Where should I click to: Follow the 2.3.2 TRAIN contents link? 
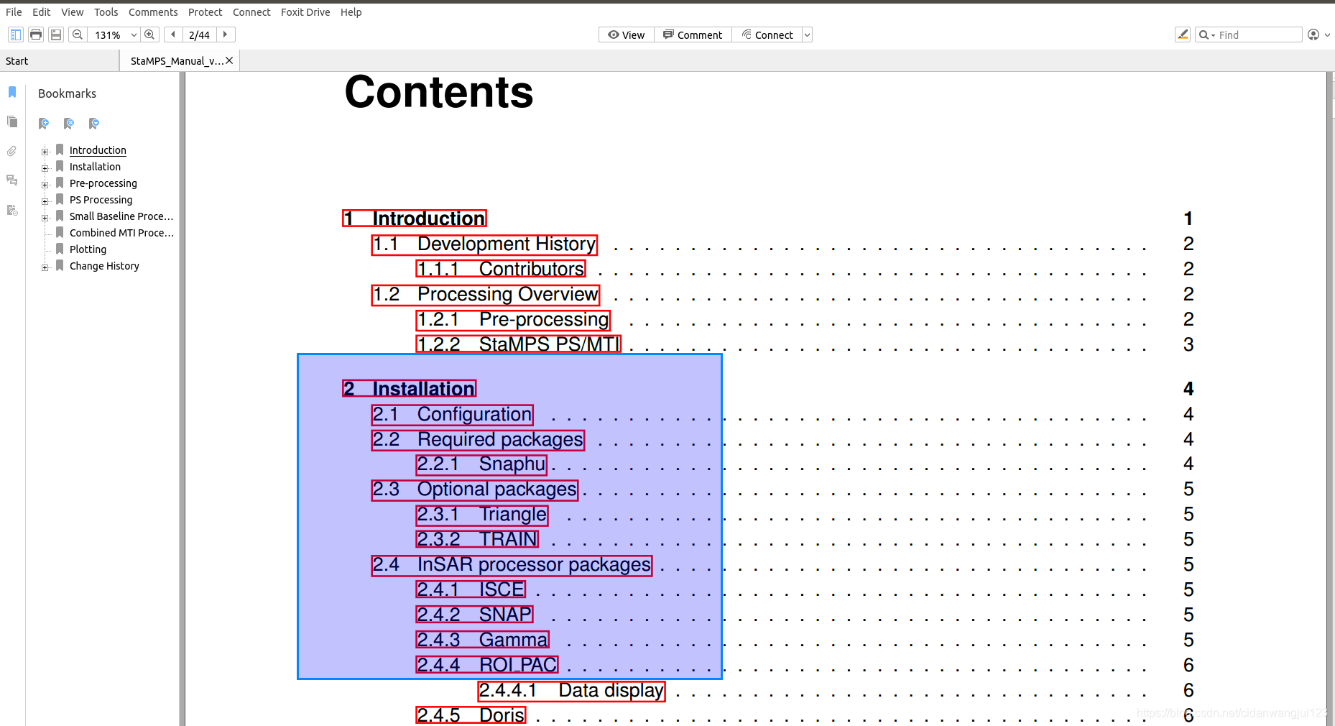pyautogui.click(x=477, y=539)
